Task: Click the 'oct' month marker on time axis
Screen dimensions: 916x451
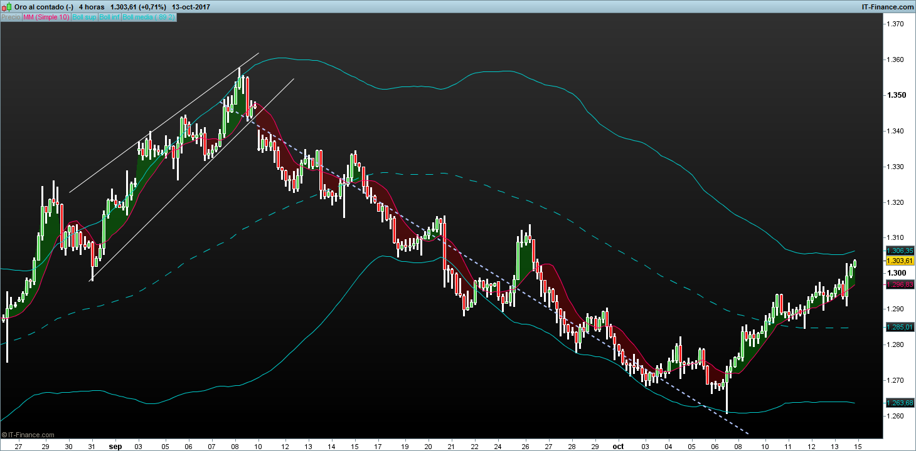Action: [618, 447]
